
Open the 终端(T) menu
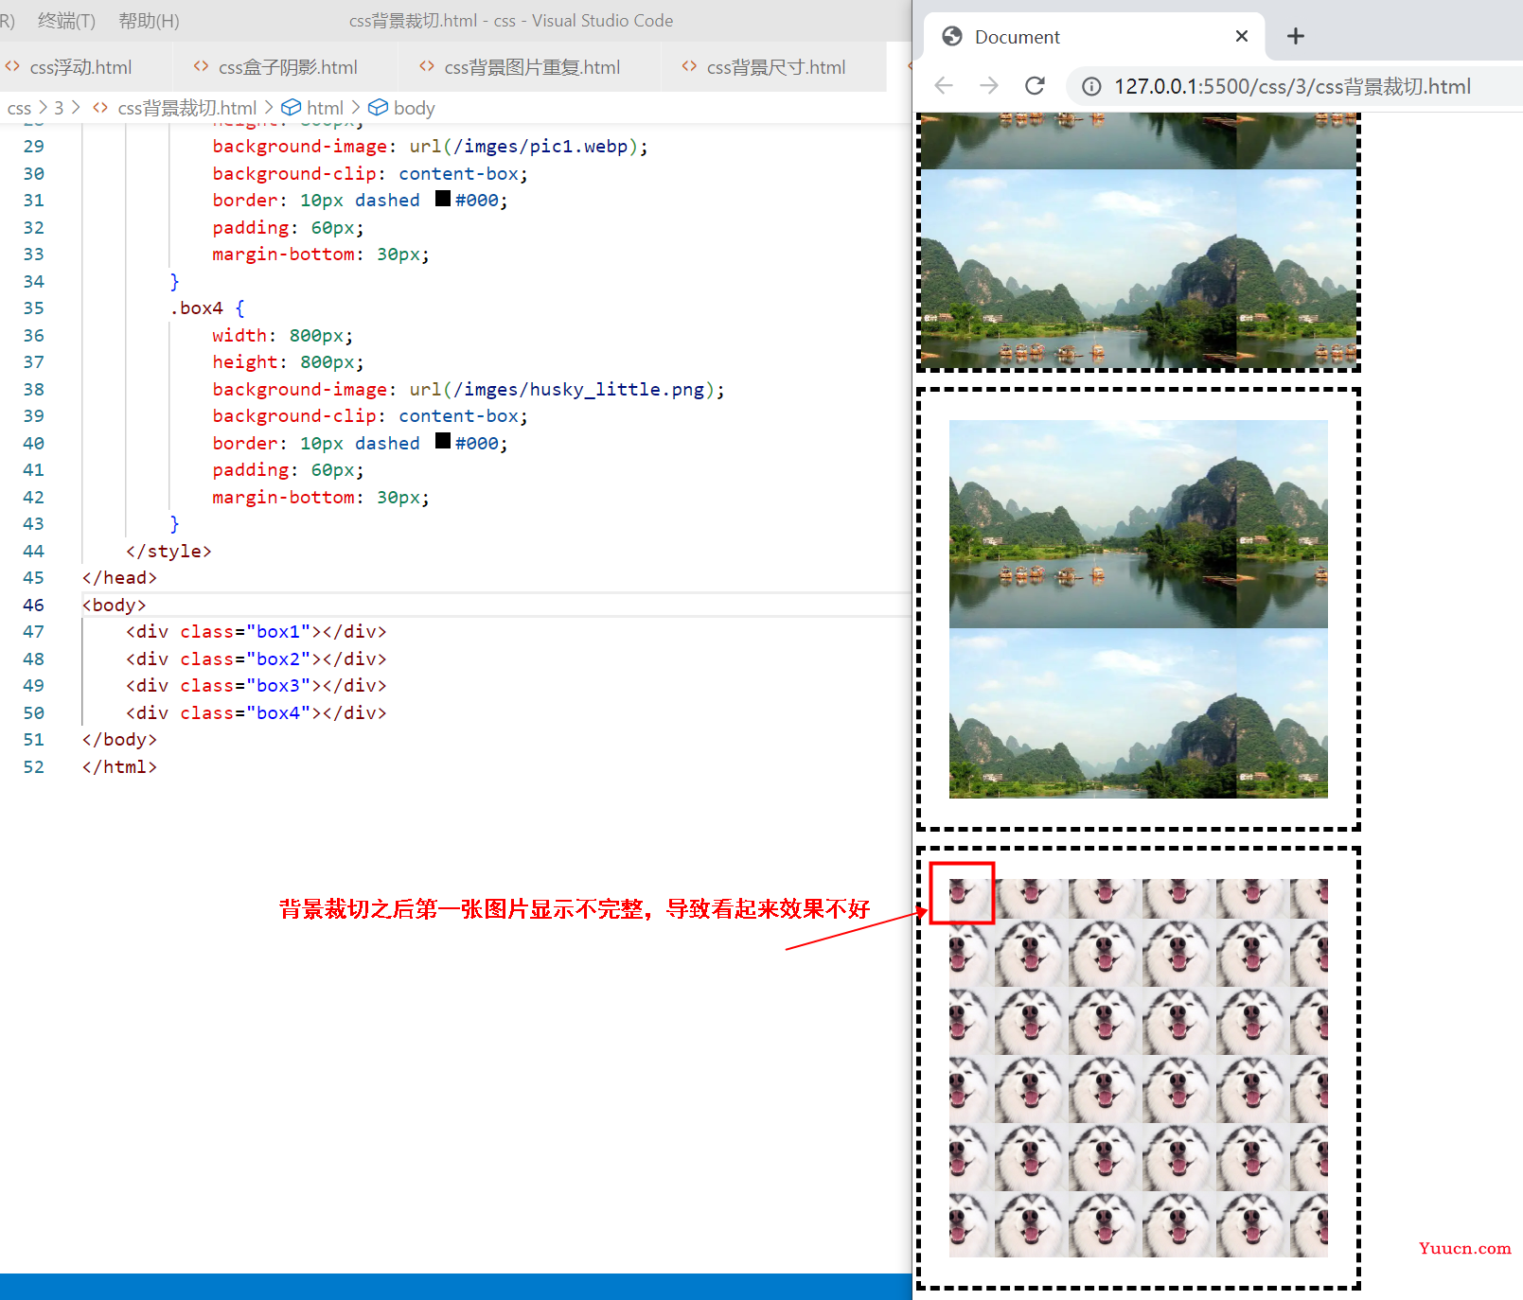coord(66,21)
